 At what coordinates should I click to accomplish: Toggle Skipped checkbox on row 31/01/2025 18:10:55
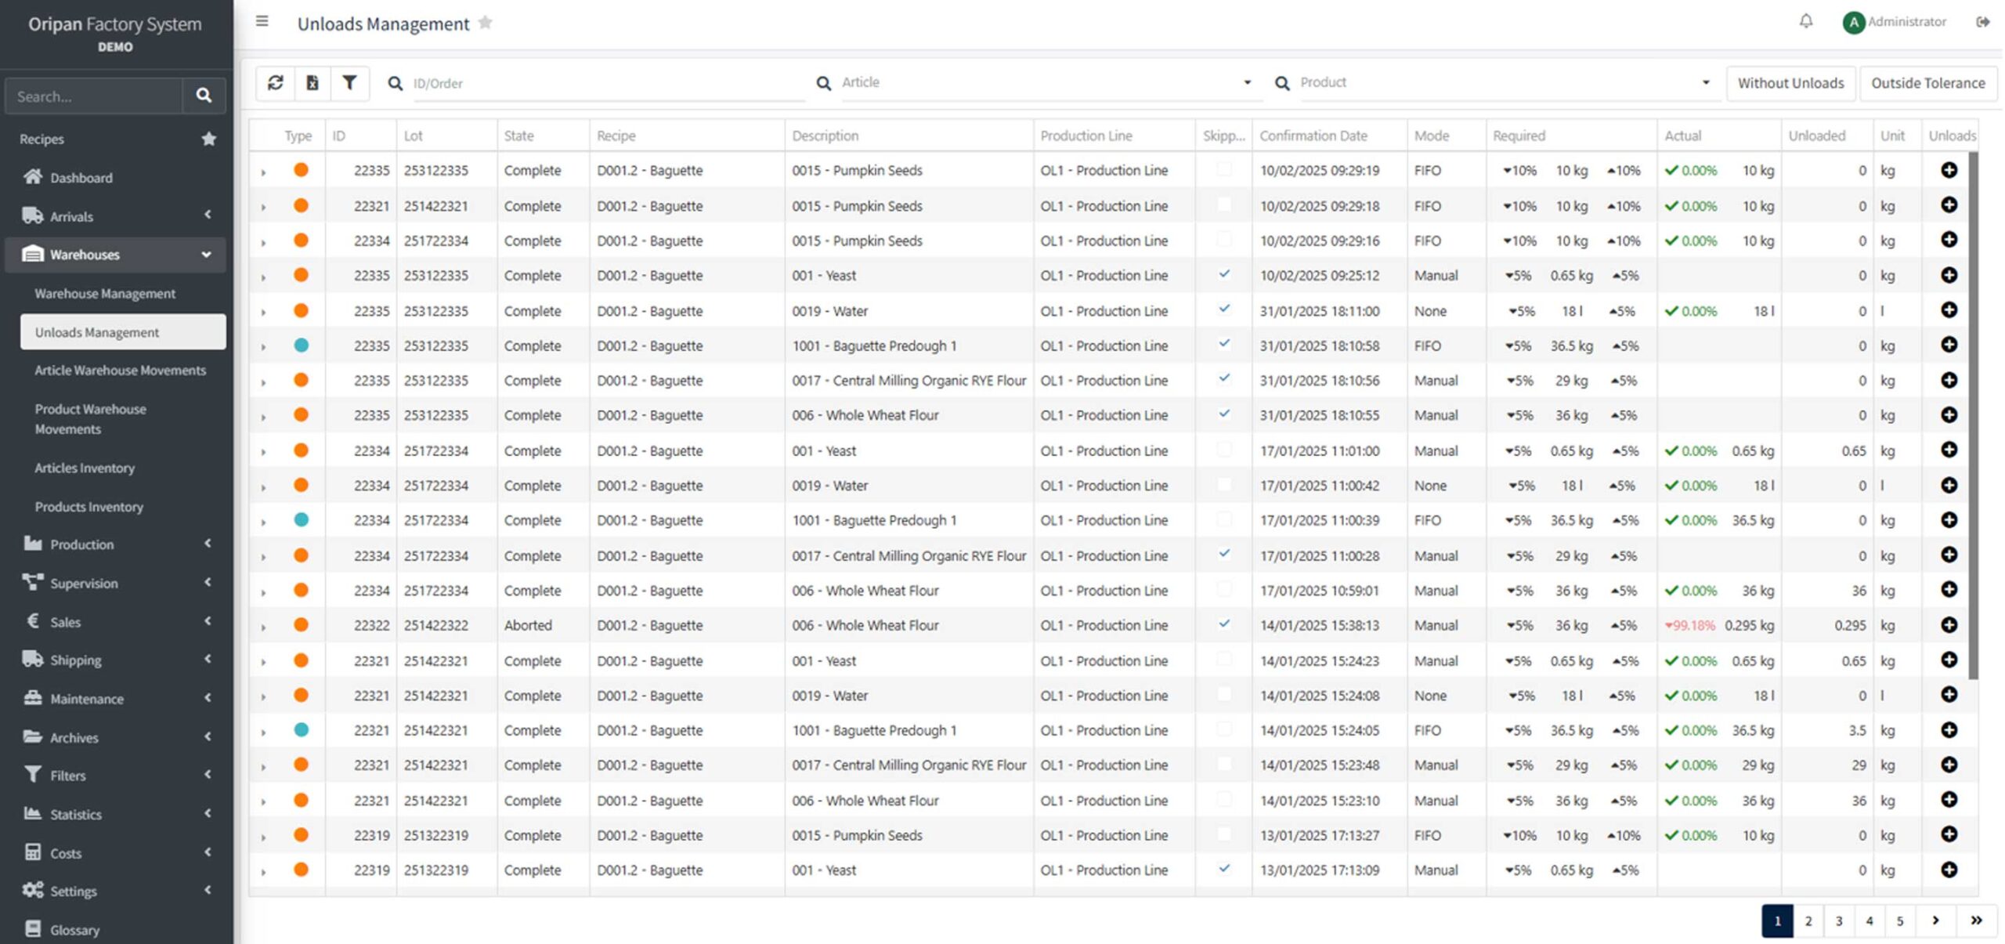click(1223, 414)
